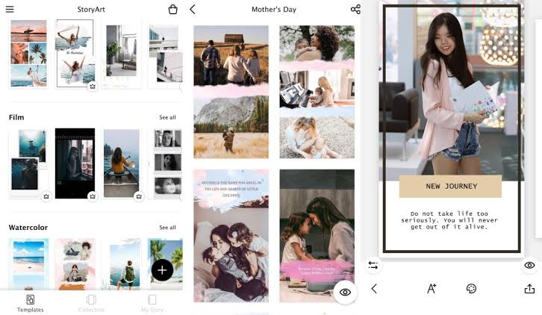Image resolution: width=542 pixels, height=315 pixels.
Task: Tap the export upload icon
Action: 529,288
